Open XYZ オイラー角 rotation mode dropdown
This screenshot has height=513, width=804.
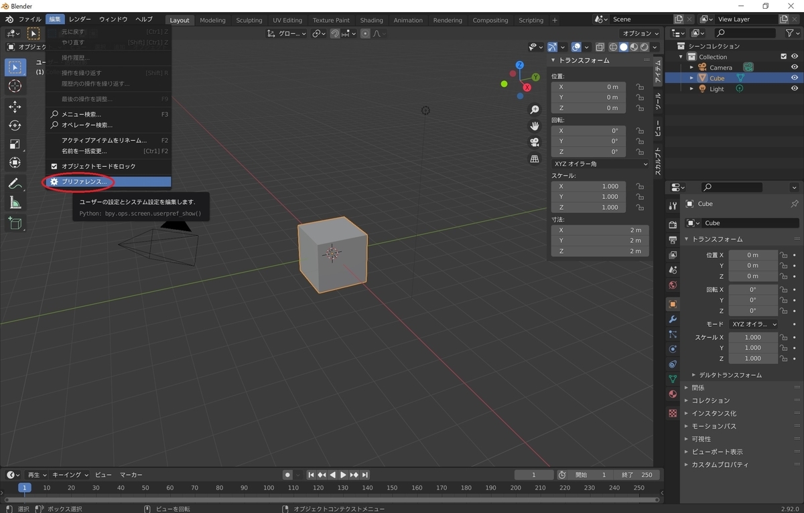[x=600, y=164]
